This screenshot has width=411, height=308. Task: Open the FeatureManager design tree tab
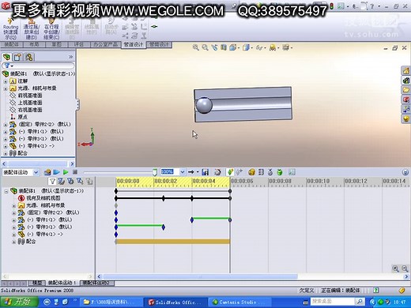[6, 57]
